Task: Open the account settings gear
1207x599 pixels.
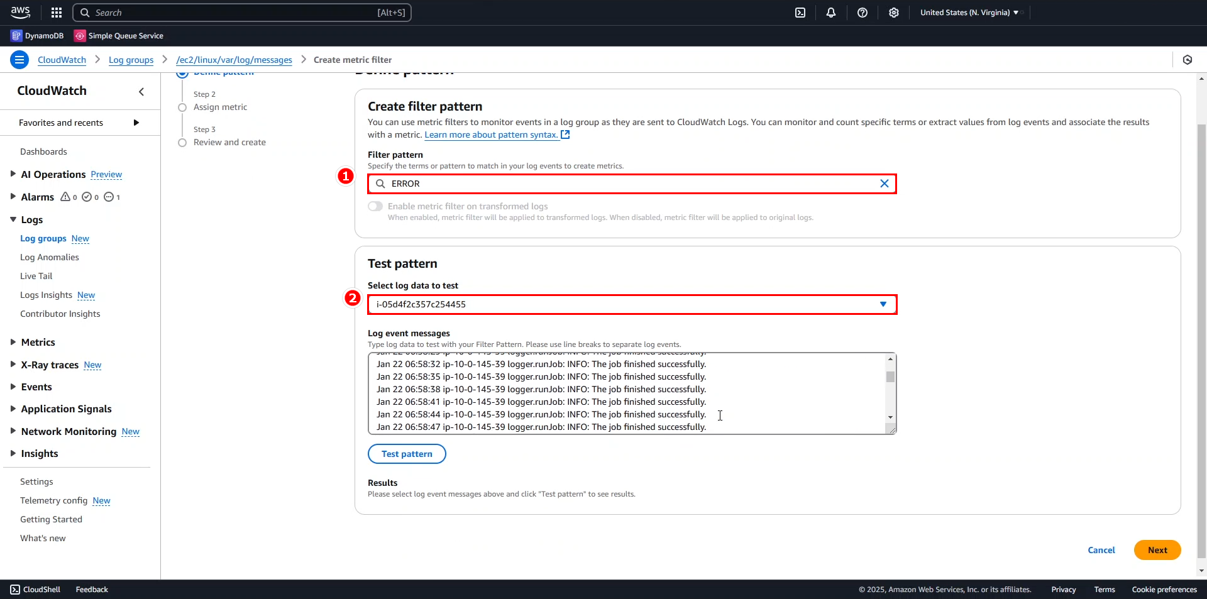Action: (893, 13)
